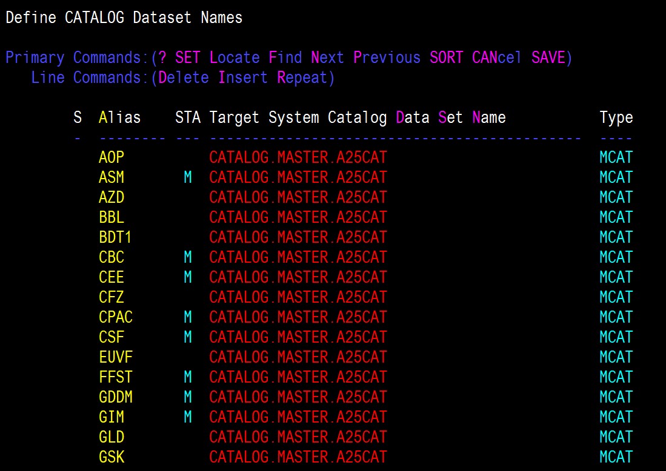Click the MCAT type for GSK row

click(616, 457)
